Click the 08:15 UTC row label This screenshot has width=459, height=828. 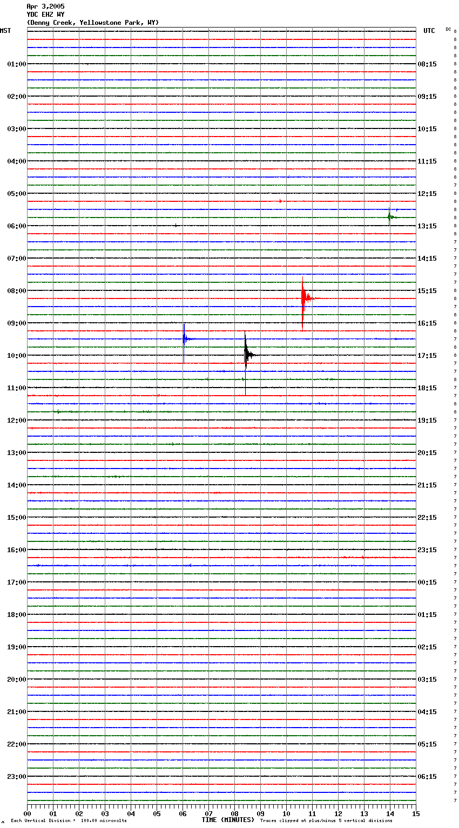tap(427, 64)
